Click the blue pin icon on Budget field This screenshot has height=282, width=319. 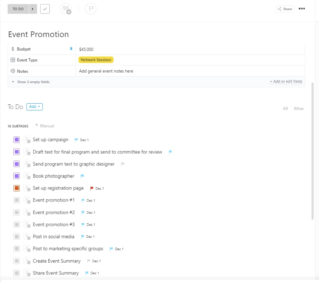click(71, 49)
